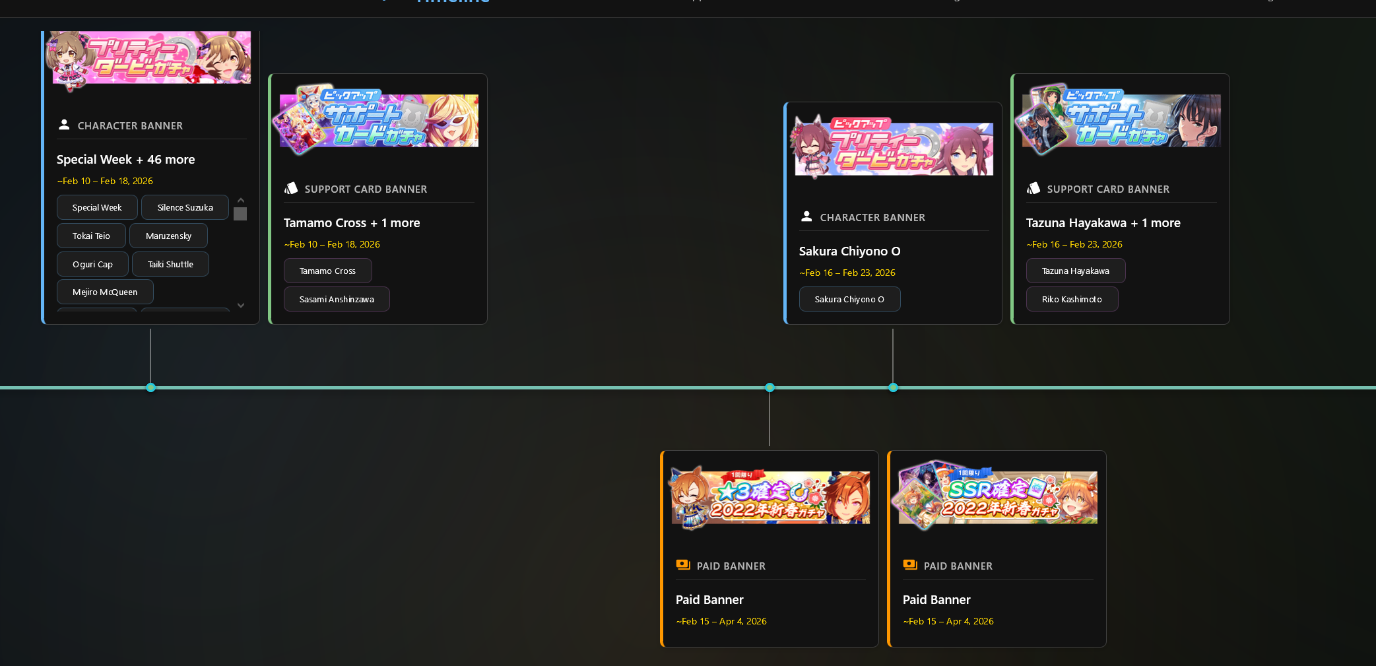The width and height of the screenshot is (1376, 666).
Task: Click the timeline marker below the Sakura Chiyono O card
Action: [x=893, y=387]
